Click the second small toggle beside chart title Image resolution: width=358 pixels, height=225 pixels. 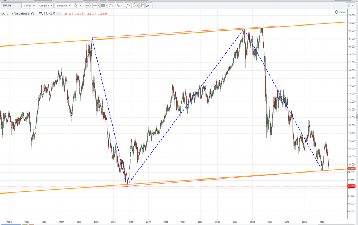point(60,13)
